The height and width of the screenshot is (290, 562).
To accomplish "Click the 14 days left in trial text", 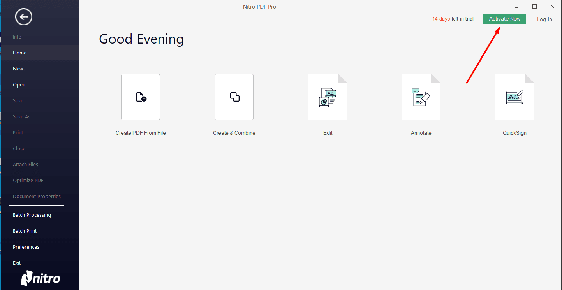I will (x=453, y=19).
